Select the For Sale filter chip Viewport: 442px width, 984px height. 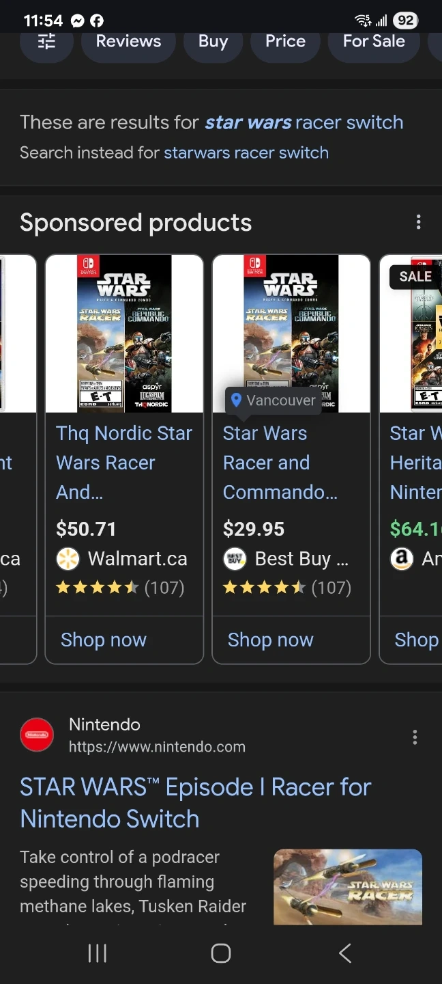(374, 42)
